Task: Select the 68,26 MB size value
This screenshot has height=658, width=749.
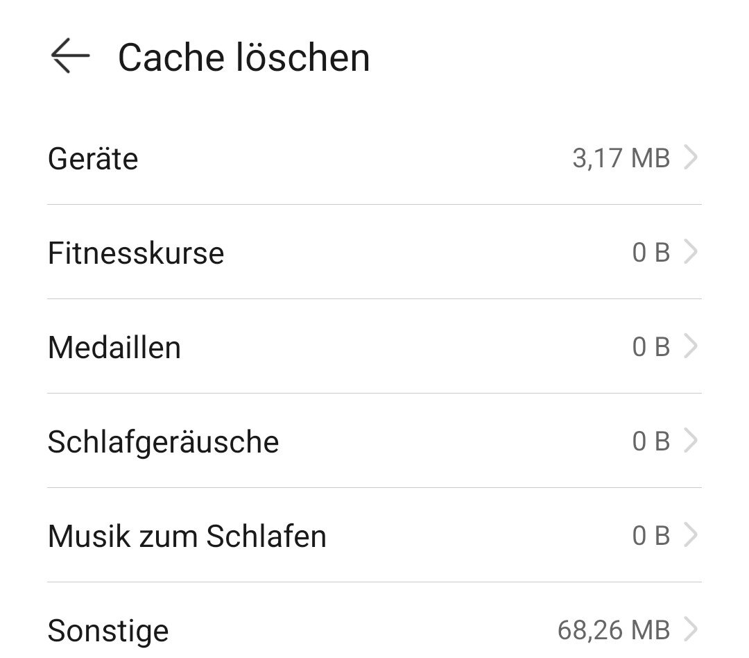Action: tap(614, 630)
